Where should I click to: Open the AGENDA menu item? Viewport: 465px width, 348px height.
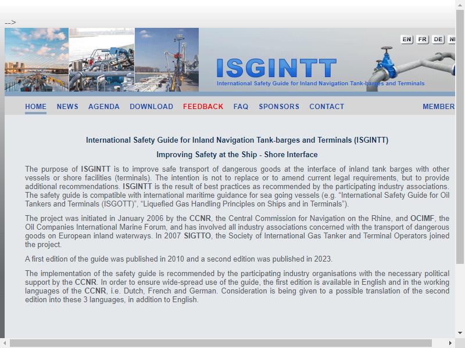[x=104, y=107]
